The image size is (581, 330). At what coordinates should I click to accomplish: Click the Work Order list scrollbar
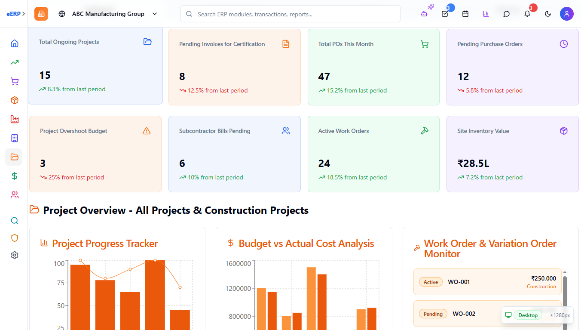tap(565, 297)
